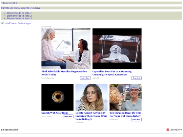Screen dimensions: 183x137
Task: Select 'Elemento de la lista 1'
Action: [x=19, y=13]
